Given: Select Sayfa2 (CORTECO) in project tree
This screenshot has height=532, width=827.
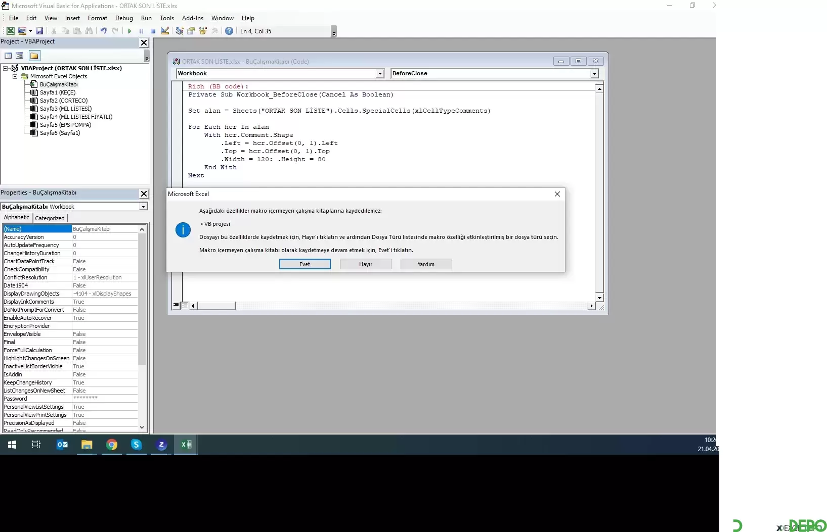Looking at the screenshot, I should (x=64, y=101).
